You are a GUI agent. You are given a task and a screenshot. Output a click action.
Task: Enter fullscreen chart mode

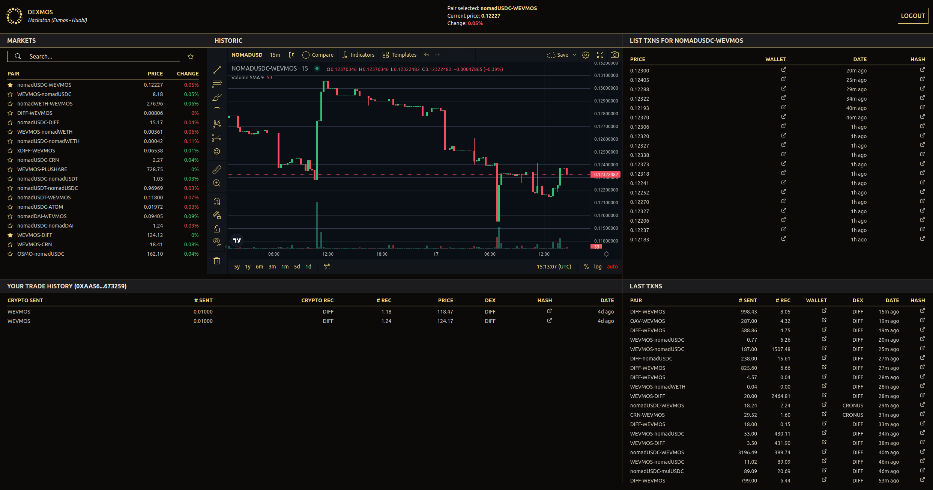[x=600, y=55]
